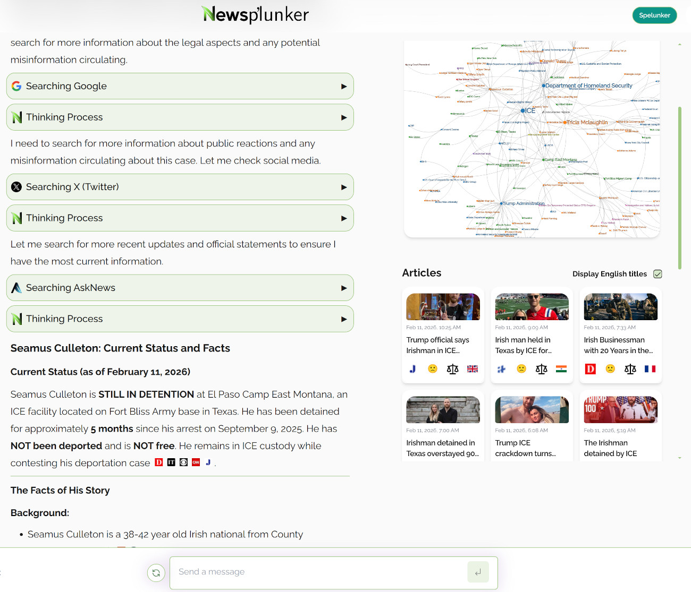The width and height of the screenshot is (691, 592).
Task: Click black IT citation icon after deportation case text
Action: 171,462
